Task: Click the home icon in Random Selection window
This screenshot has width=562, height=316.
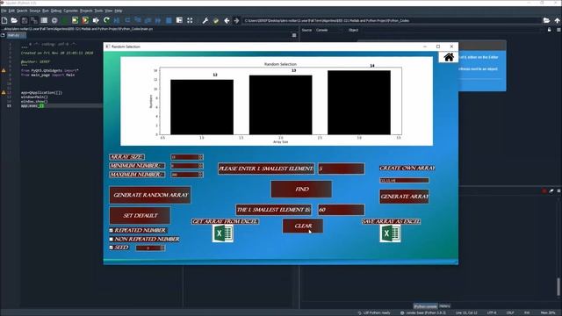Action: pyautogui.click(x=449, y=57)
